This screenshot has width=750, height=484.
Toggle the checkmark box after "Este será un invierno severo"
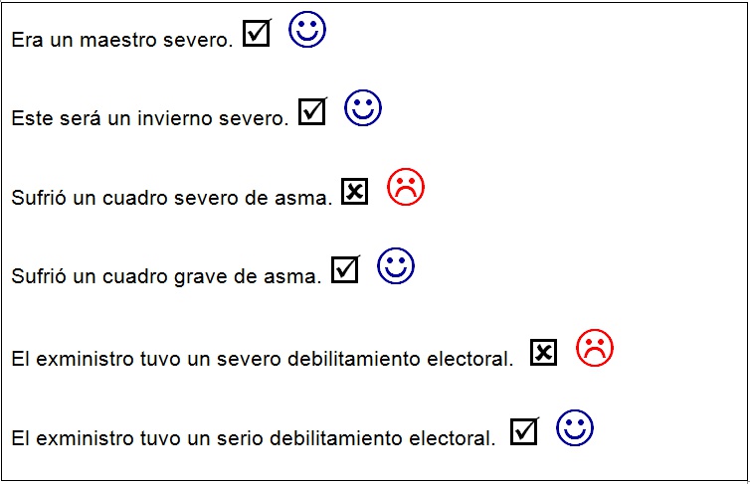click(x=311, y=112)
